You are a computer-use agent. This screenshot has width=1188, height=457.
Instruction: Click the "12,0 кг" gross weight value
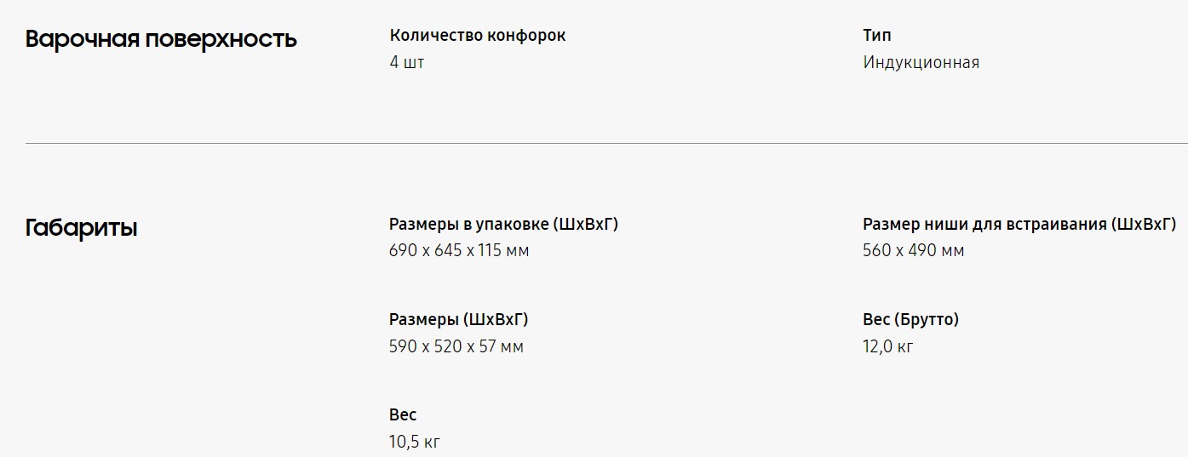tap(887, 347)
